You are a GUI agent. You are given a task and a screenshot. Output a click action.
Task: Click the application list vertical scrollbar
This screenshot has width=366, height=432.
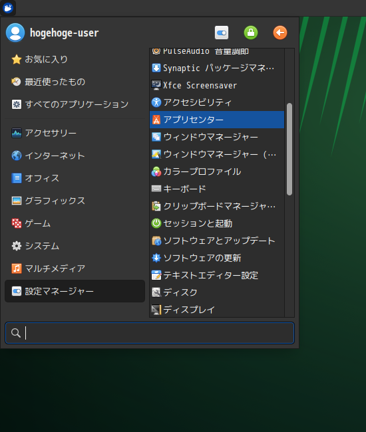click(x=289, y=149)
